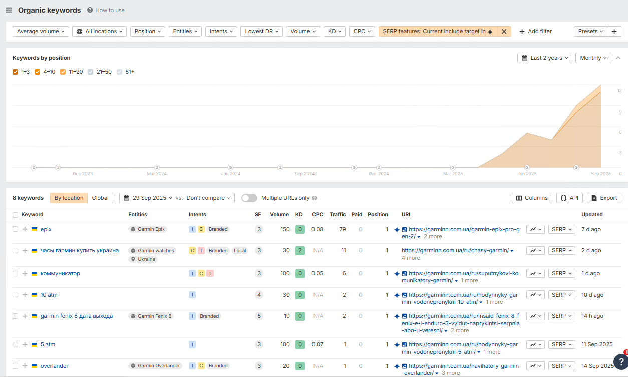Add the epix keyword with plus icon

point(25,229)
